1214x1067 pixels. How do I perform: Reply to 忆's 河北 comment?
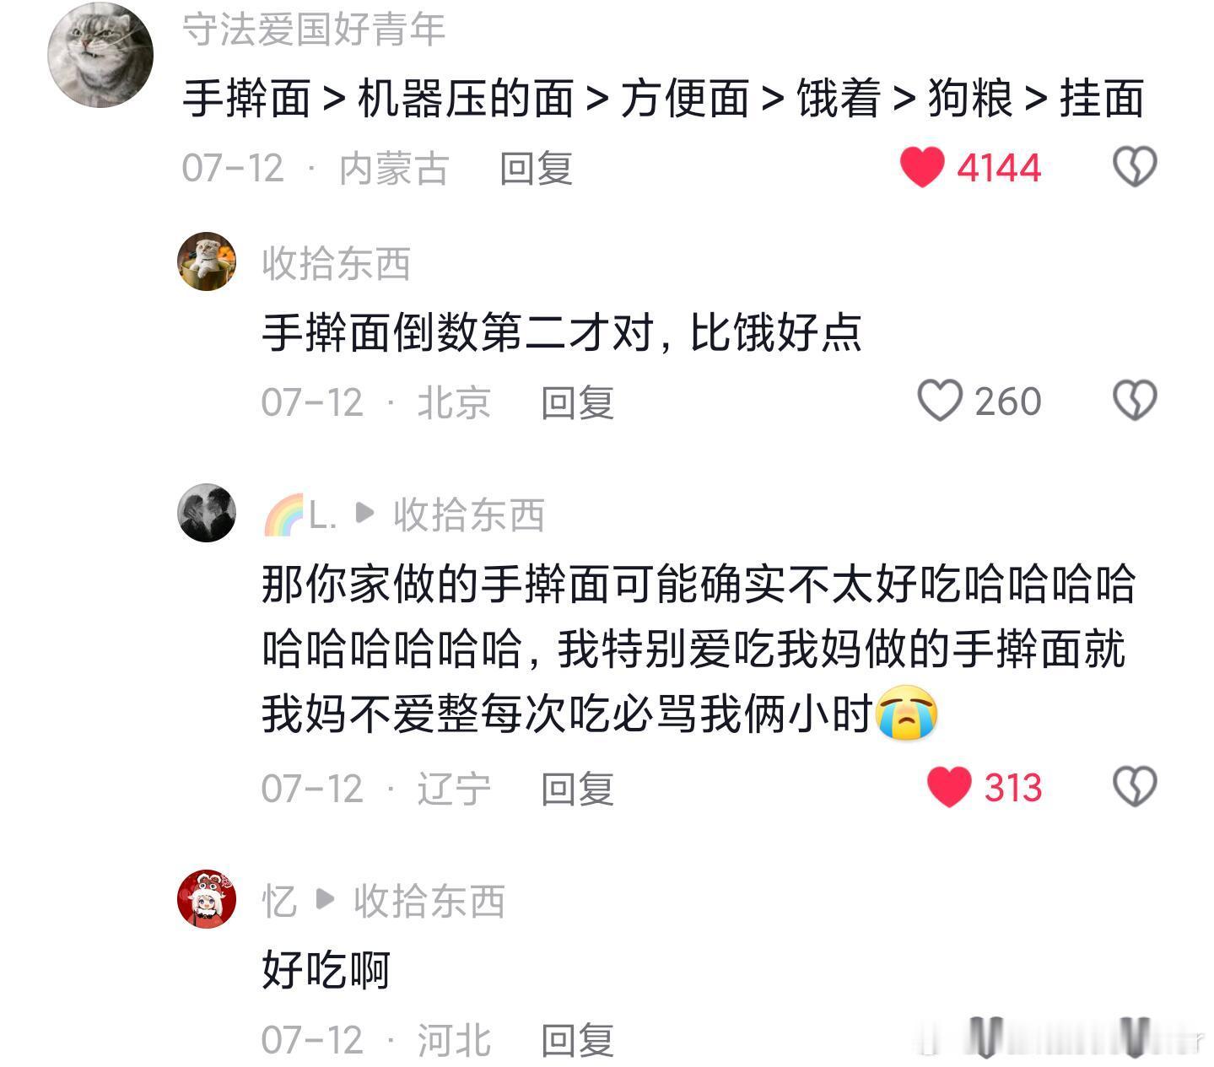pos(577,1040)
